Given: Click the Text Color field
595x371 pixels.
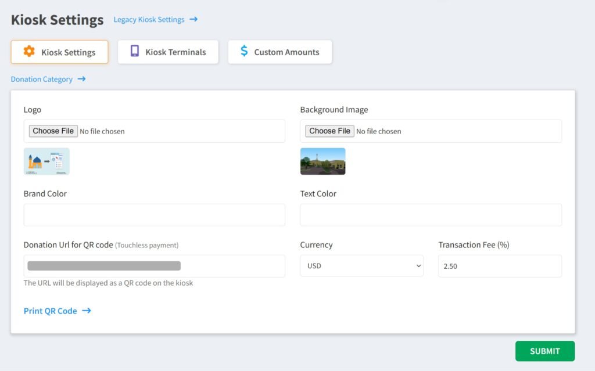Looking at the screenshot, I should 431,215.
